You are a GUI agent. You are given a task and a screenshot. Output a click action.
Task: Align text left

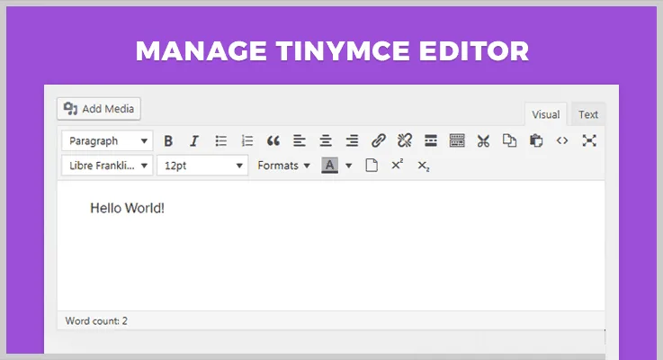[300, 141]
